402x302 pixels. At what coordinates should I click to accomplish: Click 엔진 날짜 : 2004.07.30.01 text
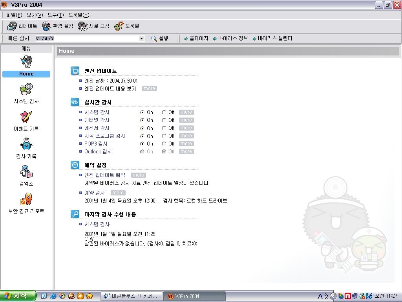tap(111, 81)
